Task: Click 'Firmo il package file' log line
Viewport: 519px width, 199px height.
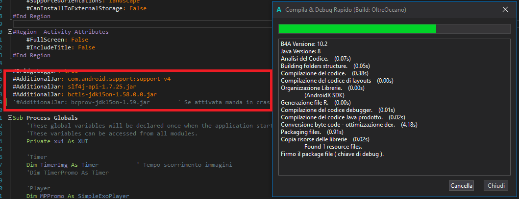Action: click(332, 154)
